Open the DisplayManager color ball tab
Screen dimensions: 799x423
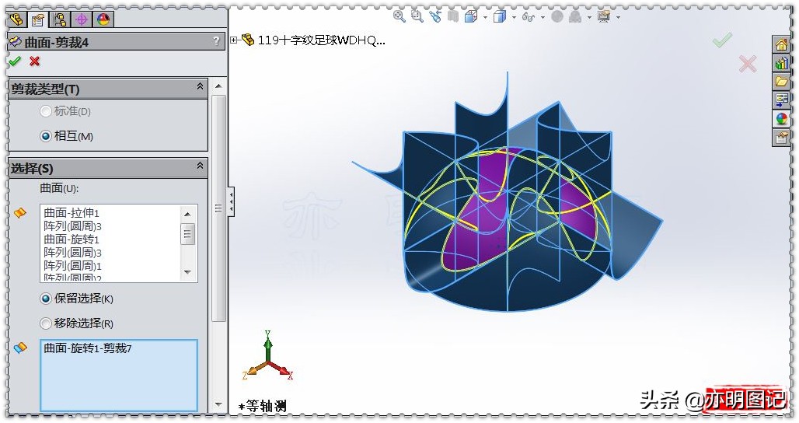coord(103,20)
